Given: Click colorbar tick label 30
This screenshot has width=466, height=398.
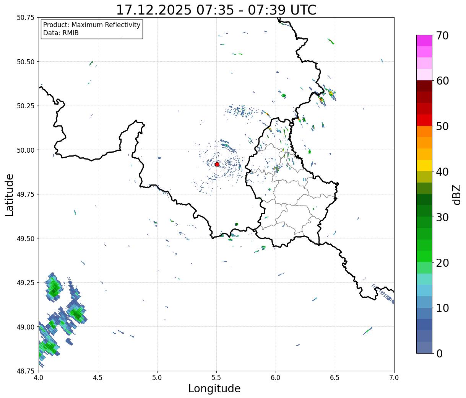Looking at the screenshot, I should coord(442,217).
